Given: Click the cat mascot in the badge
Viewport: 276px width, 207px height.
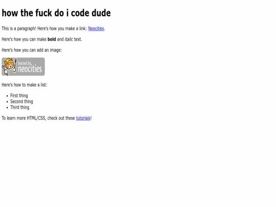Looking at the screenshot, I should [x=9, y=66].
